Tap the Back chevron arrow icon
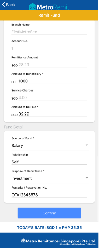 pos(3,5)
